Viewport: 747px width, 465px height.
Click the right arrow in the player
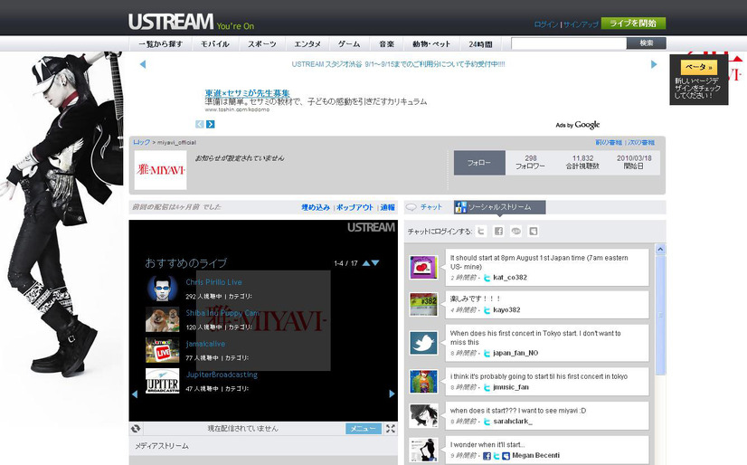392,394
